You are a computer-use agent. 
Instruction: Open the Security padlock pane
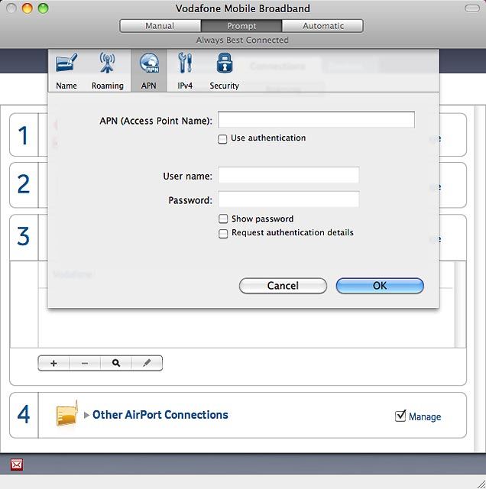tap(225, 71)
